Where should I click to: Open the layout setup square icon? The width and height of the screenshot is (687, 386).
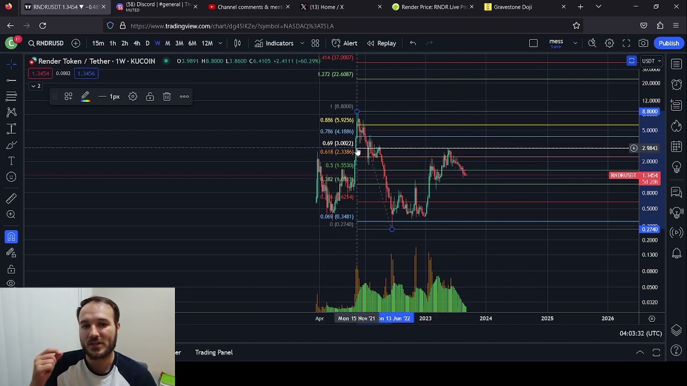click(533, 43)
